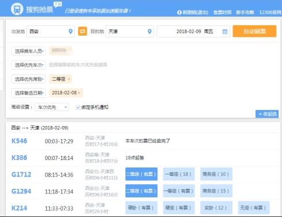This screenshot has height=217, width=282.
Task: Expand the 车次优先 advanced setting combo box
Action: click(x=52, y=107)
